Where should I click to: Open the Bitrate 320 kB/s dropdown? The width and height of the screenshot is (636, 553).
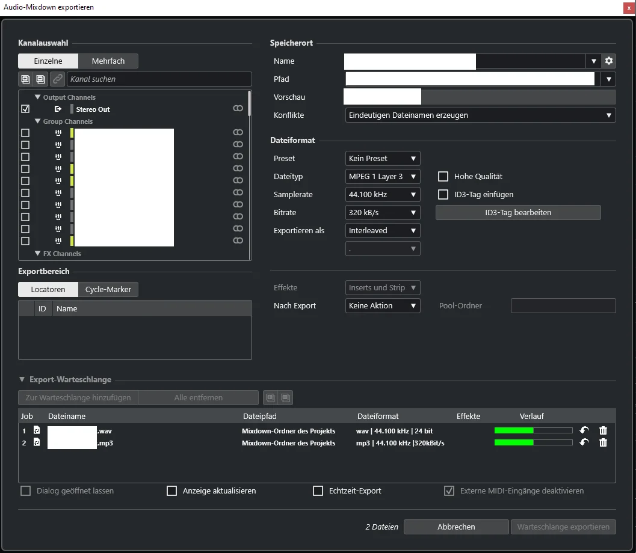[383, 213]
